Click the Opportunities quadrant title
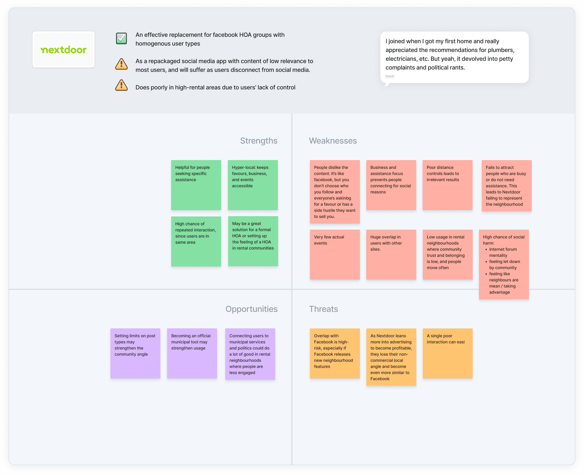Image resolution: width=584 pixels, height=475 pixels. coord(251,309)
